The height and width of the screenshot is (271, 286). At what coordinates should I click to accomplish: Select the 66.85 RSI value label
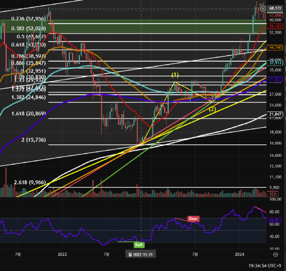click(x=274, y=220)
